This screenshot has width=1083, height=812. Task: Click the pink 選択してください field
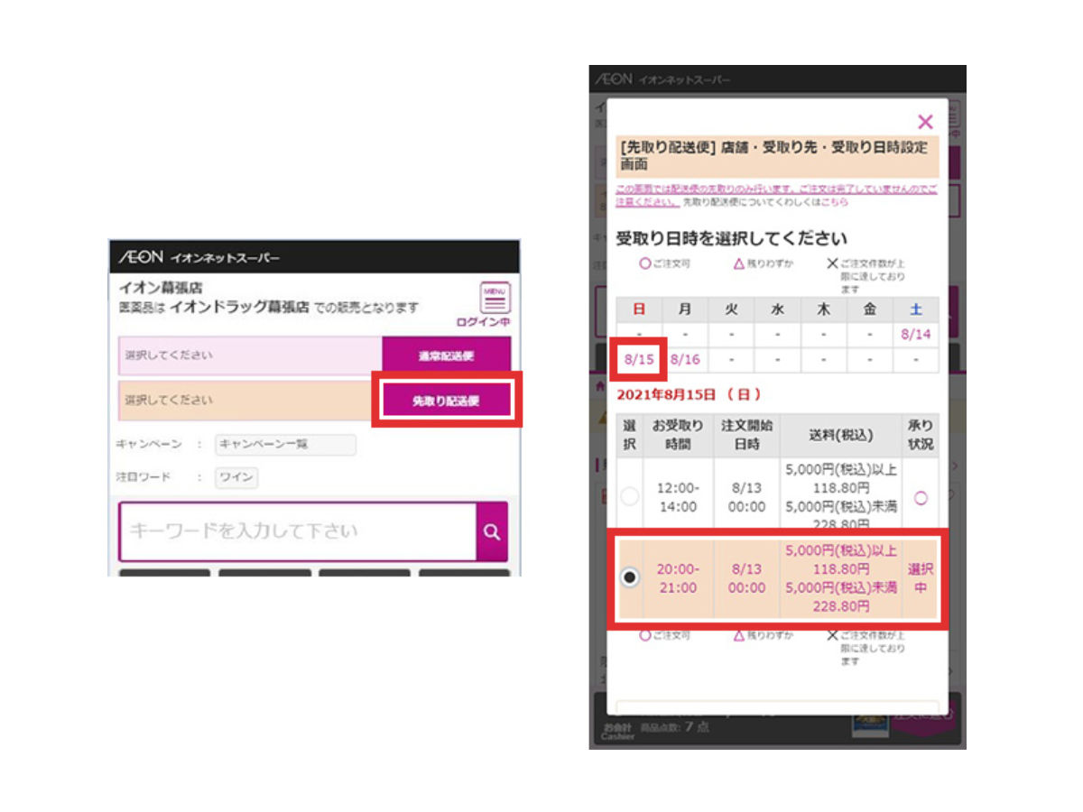(251, 355)
